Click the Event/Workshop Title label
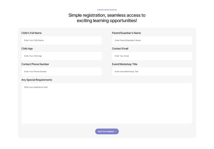 click(x=125, y=64)
